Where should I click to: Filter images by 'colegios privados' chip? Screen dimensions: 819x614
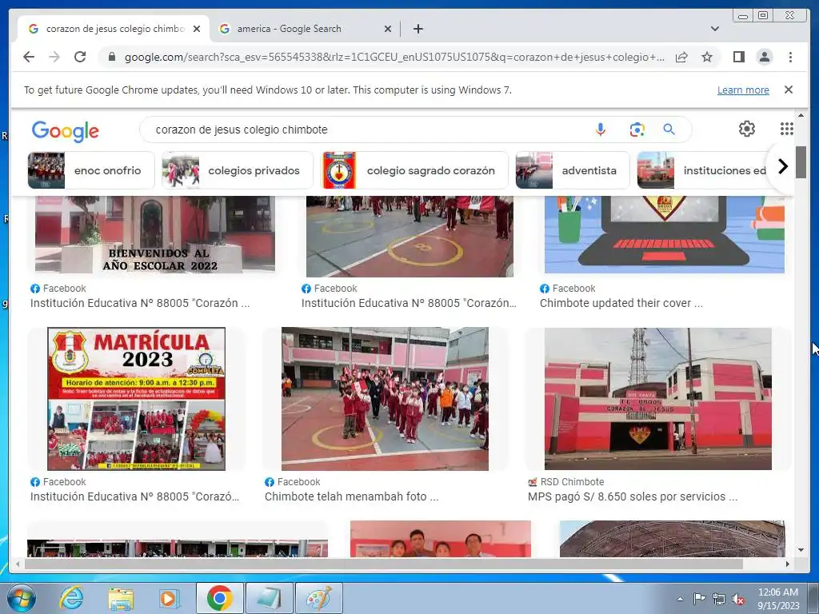(237, 170)
